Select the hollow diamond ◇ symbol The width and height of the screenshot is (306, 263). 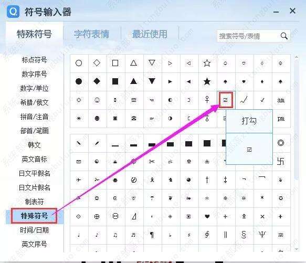(x=97, y=63)
